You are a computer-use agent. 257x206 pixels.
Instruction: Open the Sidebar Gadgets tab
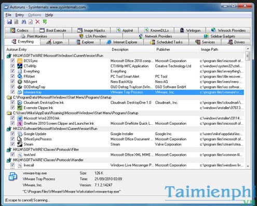219,36
